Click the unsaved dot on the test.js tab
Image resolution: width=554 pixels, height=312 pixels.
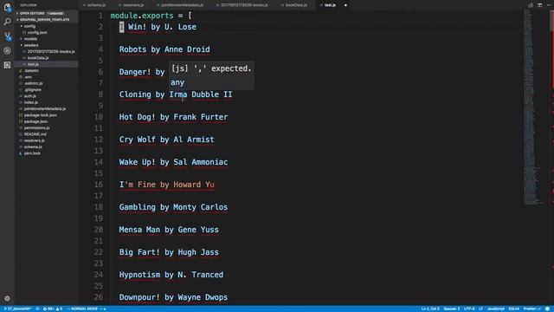[x=345, y=5]
